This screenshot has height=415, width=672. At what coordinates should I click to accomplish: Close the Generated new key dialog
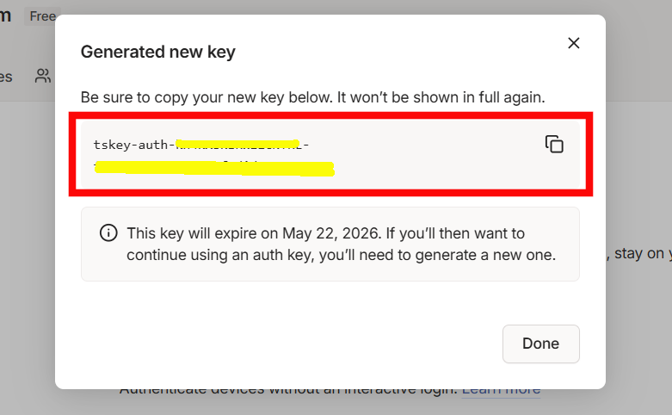pyautogui.click(x=573, y=43)
